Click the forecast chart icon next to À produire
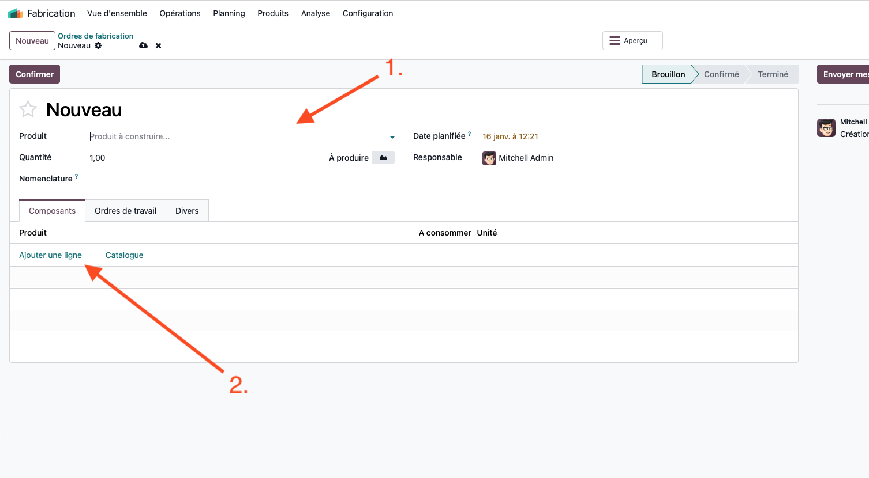This screenshot has height=478, width=869. (383, 158)
